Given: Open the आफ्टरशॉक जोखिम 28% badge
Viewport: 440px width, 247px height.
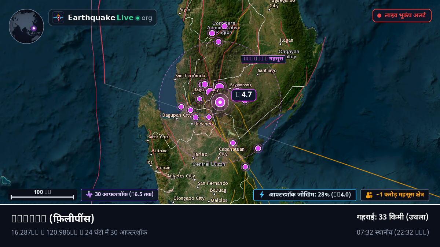Looking at the screenshot, I should [304, 195].
